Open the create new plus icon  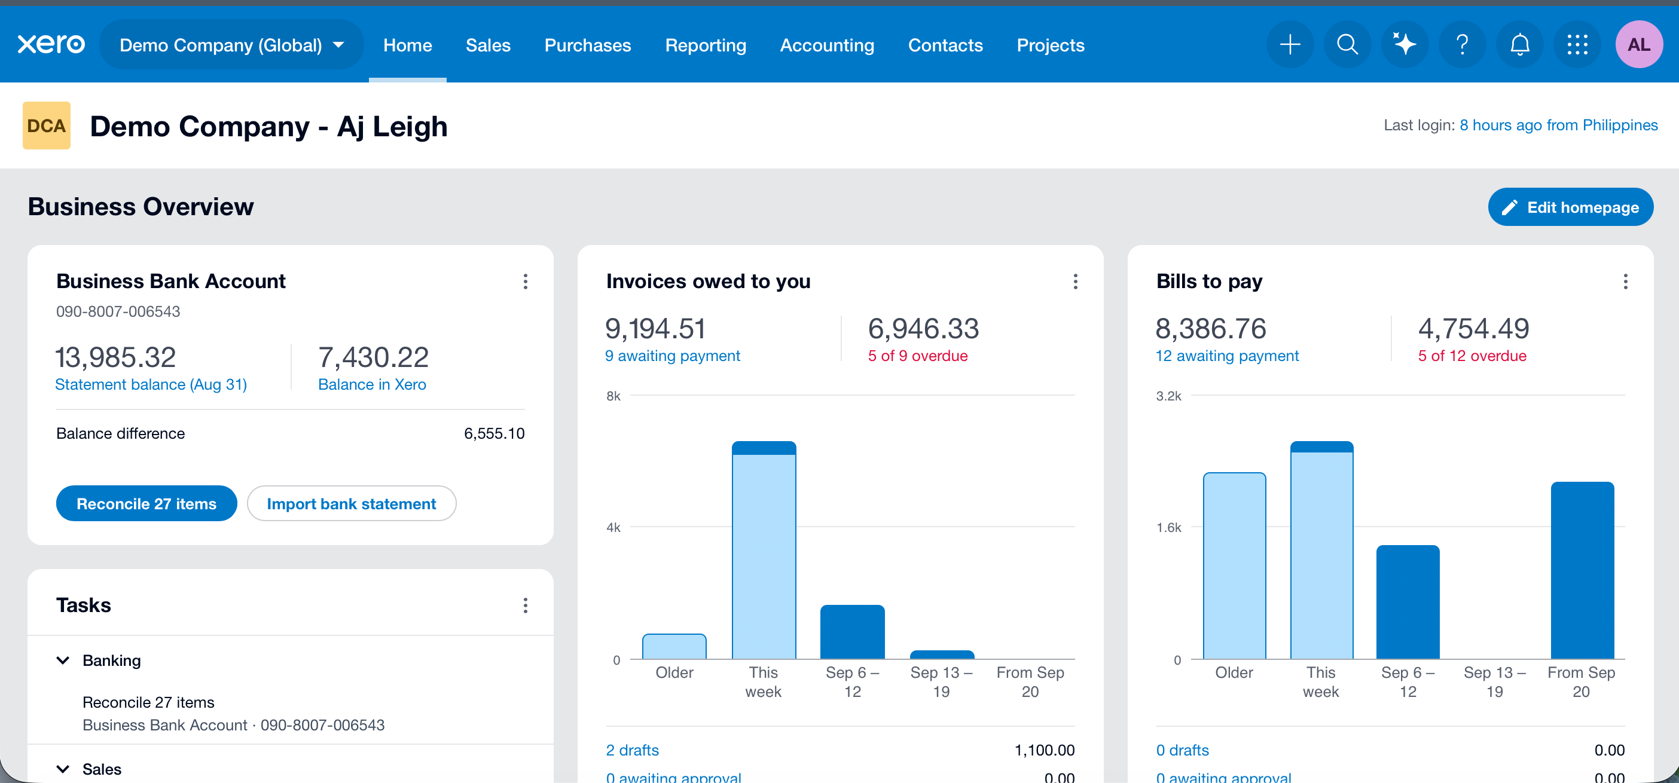(x=1290, y=44)
